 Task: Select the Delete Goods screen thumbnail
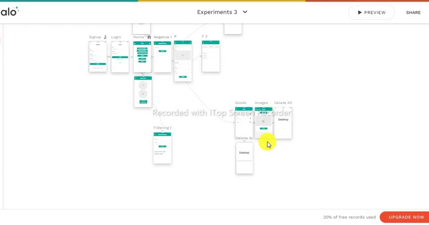tap(245, 158)
